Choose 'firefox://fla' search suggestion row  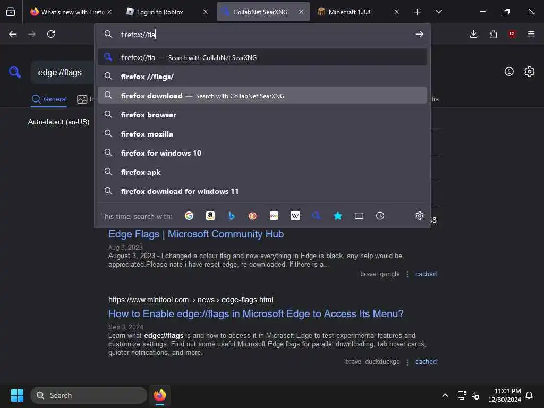click(x=262, y=57)
